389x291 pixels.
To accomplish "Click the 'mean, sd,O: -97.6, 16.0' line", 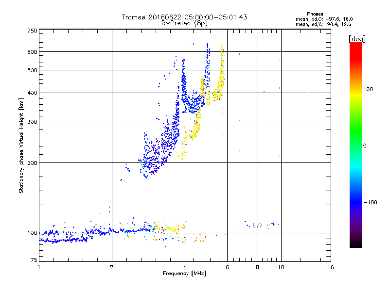I will tap(324, 19).
